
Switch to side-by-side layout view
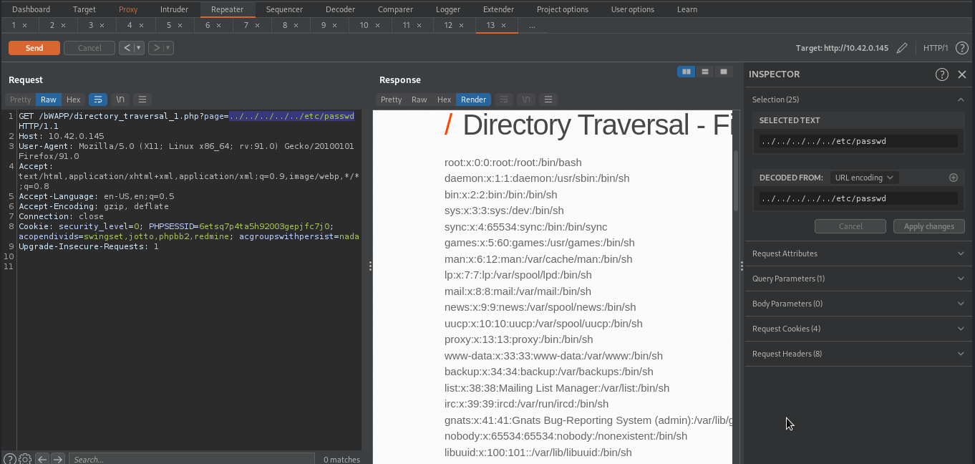(x=687, y=72)
